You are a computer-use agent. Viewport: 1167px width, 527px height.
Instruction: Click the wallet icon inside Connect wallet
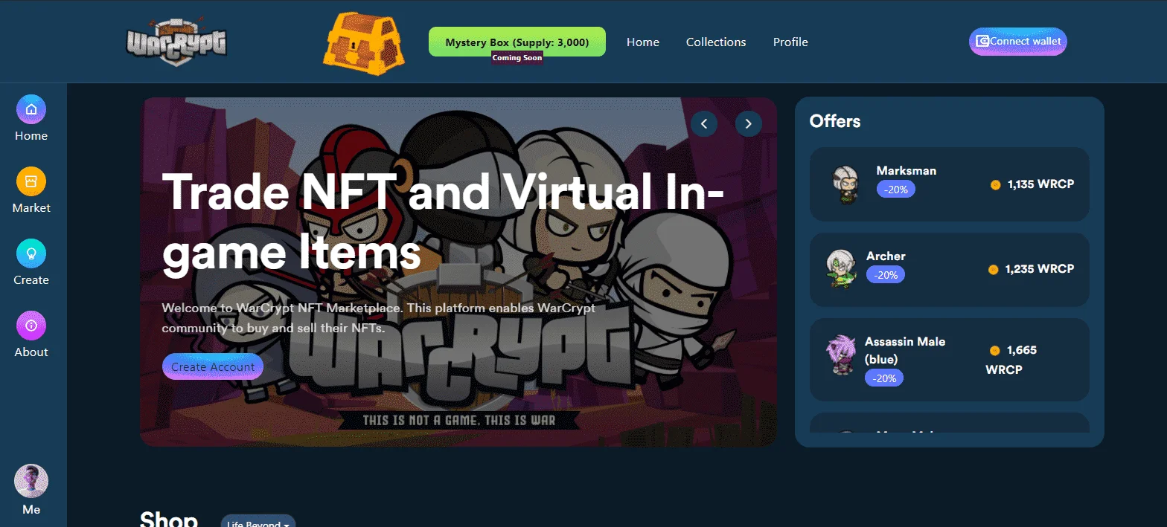pyautogui.click(x=982, y=42)
